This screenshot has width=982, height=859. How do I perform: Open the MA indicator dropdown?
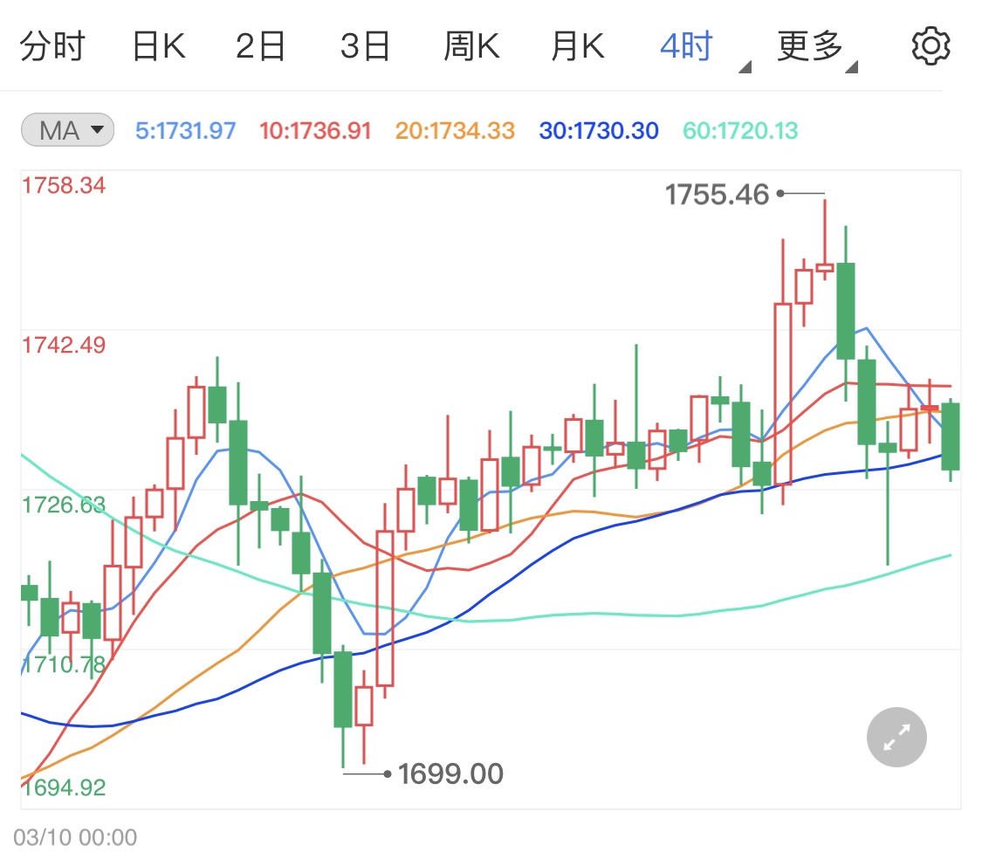click(x=67, y=130)
